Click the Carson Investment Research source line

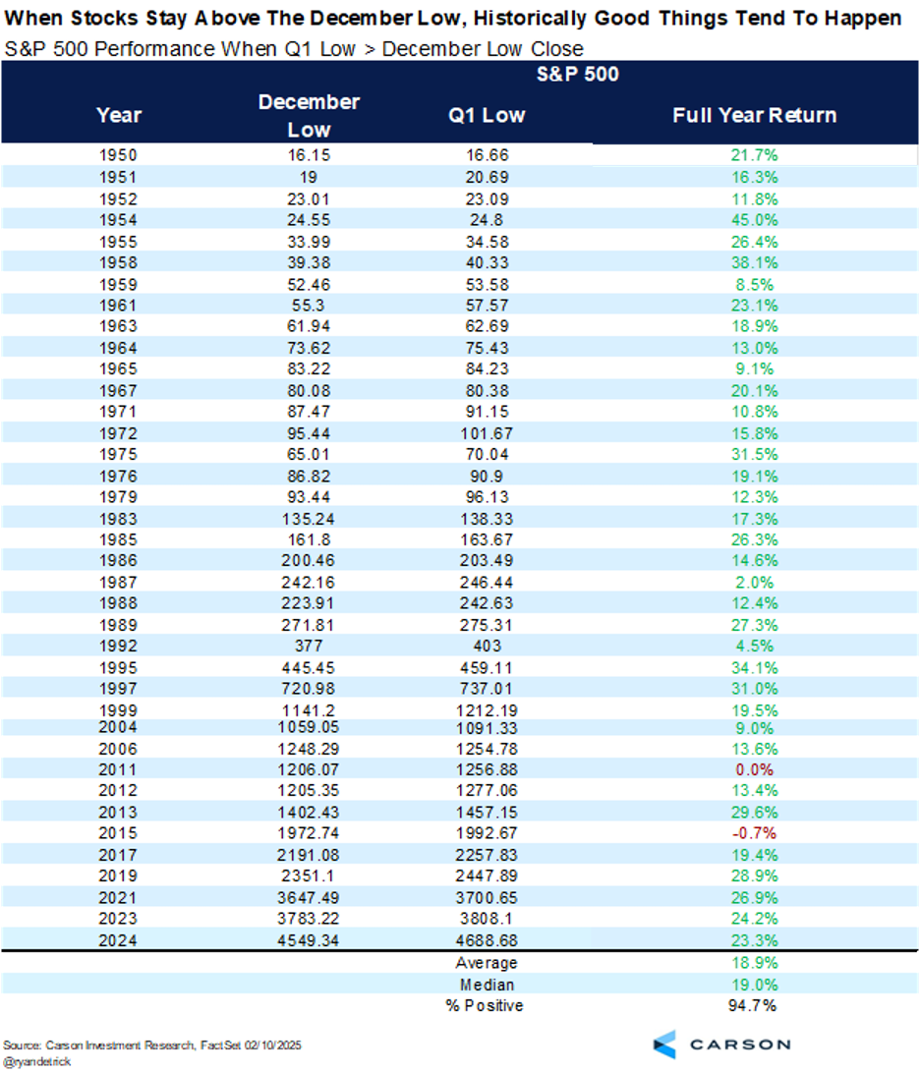(144, 1043)
